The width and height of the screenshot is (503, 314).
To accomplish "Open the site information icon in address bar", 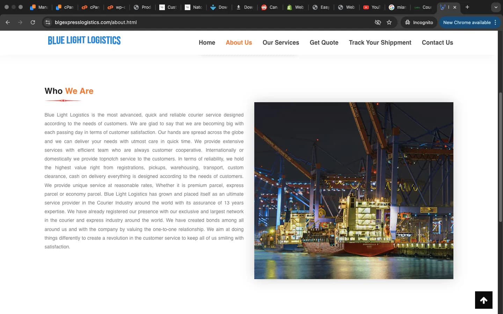I will [48, 22].
